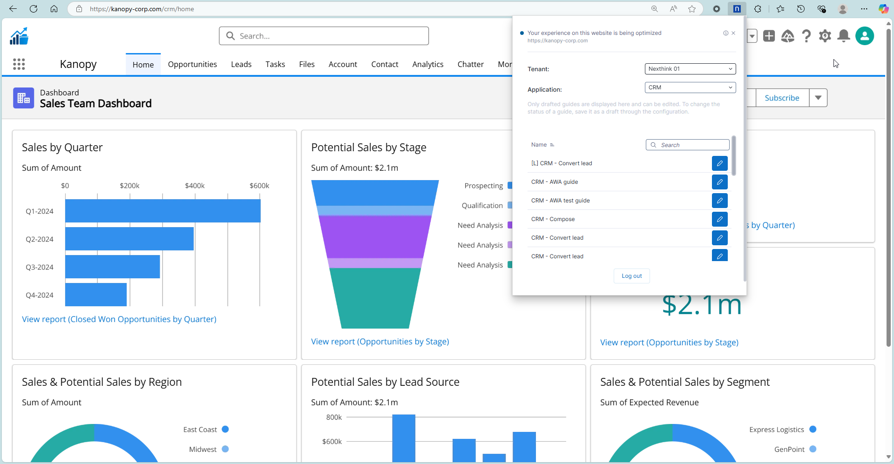Screen dimensions: 894x464
Task: Click the guide Search field in popup
Action: (x=687, y=145)
